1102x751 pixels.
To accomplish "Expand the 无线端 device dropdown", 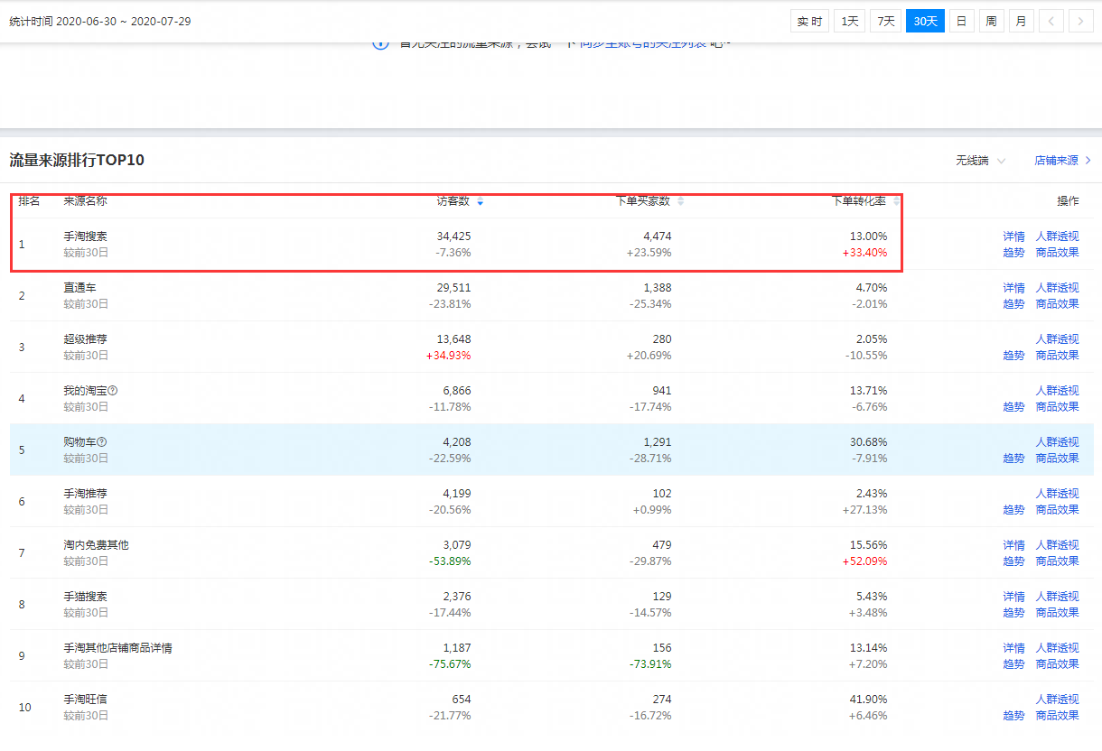I will click(x=980, y=161).
